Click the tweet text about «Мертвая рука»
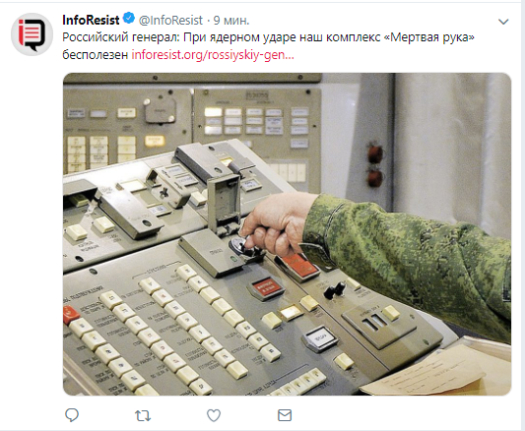Image resolution: width=525 pixels, height=431 pixels. click(x=268, y=45)
